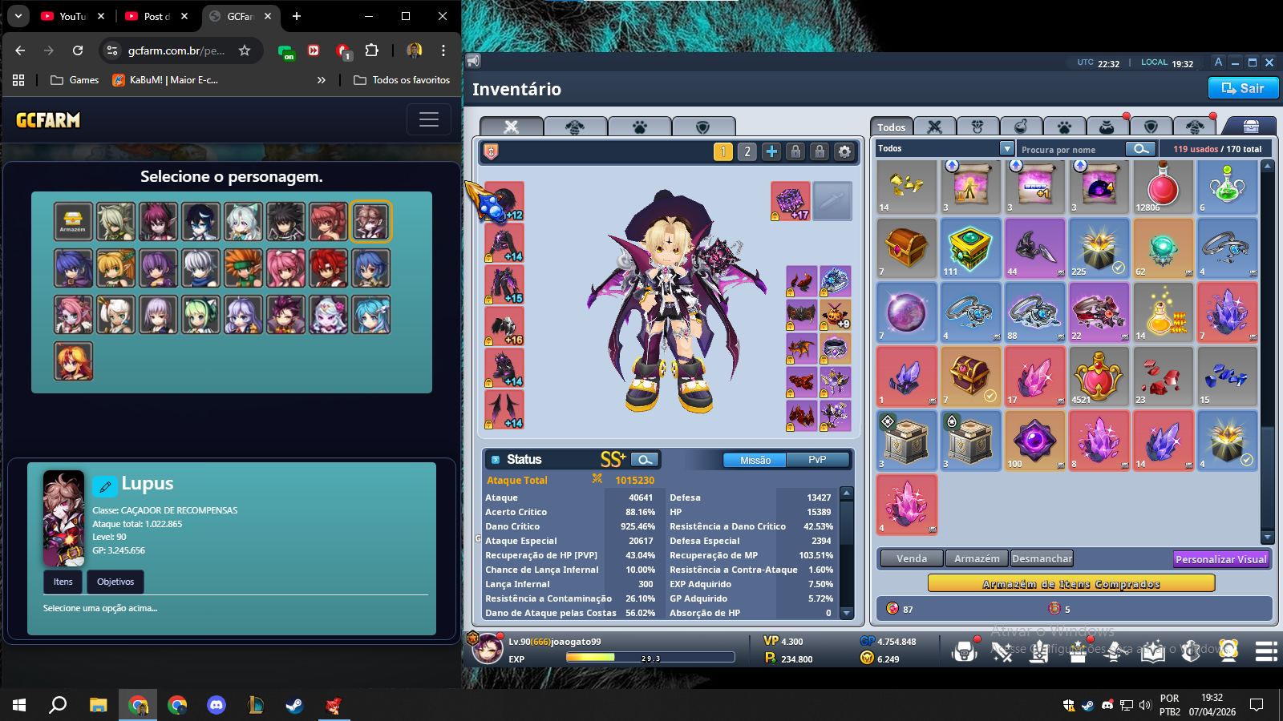The height and width of the screenshot is (721, 1283).
Task: Open the shield tab in the equipment panel
Action: coord(703,127)
